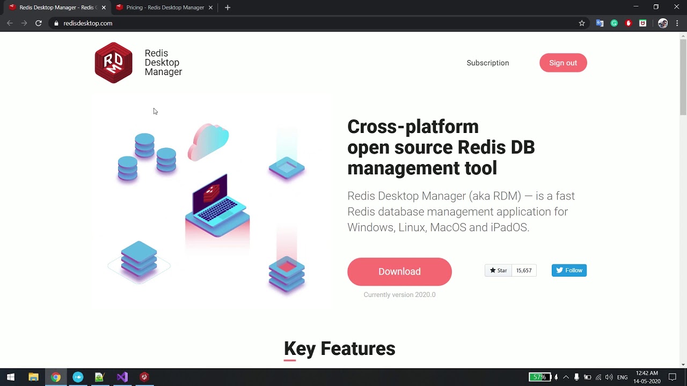
Task: Open a new browser tab
Action: click(x=228, y=8)
